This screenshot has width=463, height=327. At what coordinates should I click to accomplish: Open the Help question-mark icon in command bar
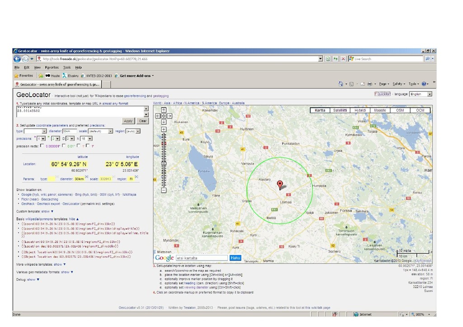424,84
